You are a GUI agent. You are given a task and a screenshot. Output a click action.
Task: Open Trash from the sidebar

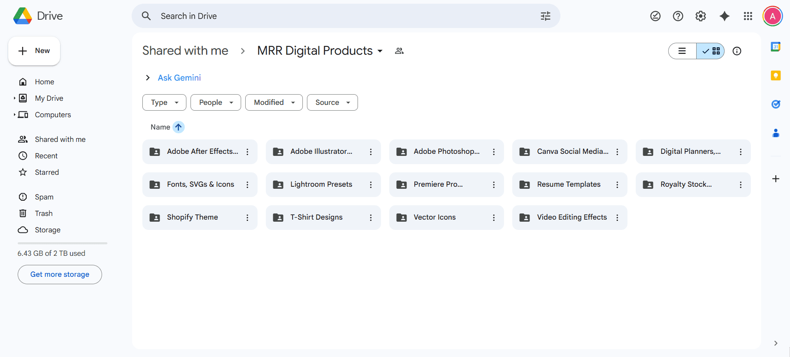[x=44, y=213]
